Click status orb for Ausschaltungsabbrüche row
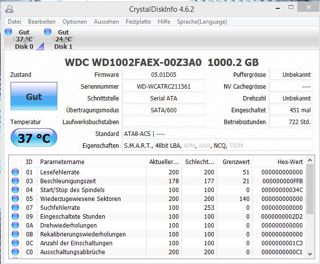This screenshot has height=264, width=320. 15,252
